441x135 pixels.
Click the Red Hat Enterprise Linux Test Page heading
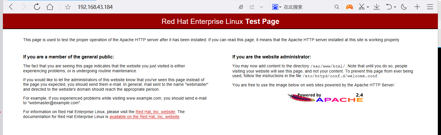click(x=220, y=22)
